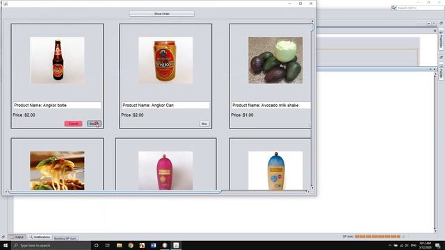445x250 pixels.
Task: Select the Angkor Can product image
Action: 165,60
